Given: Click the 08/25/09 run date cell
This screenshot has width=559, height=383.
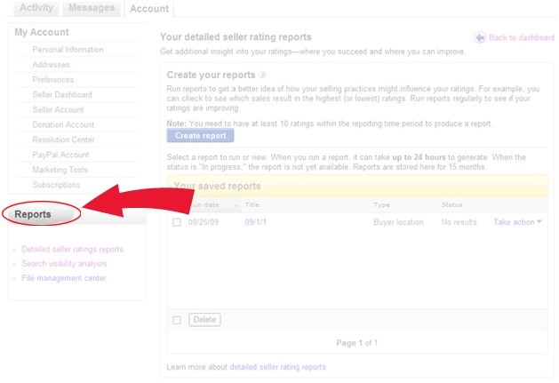Looking at the screenshot, I should pyautogui.click(x=204, y=222).
